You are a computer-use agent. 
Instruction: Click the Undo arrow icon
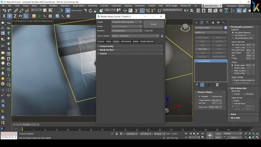coord(4,11)
